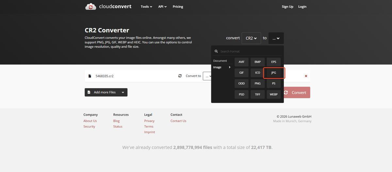Select the Document category in format list
This screenshot has height=172, width=392.
pyautogui.click(x=220, y=61)
